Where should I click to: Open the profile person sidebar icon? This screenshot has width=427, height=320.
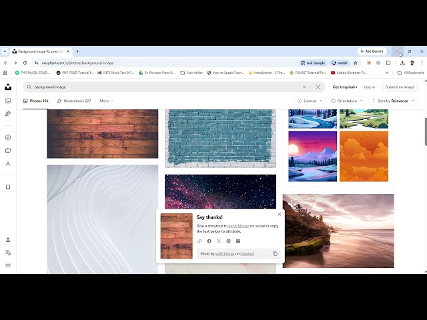8,240
